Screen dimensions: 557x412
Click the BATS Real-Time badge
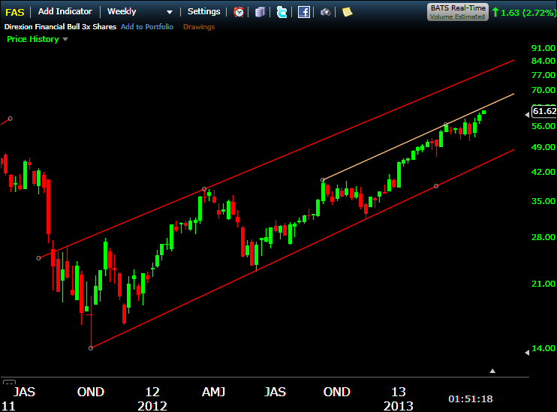click(x=458, y=12)
